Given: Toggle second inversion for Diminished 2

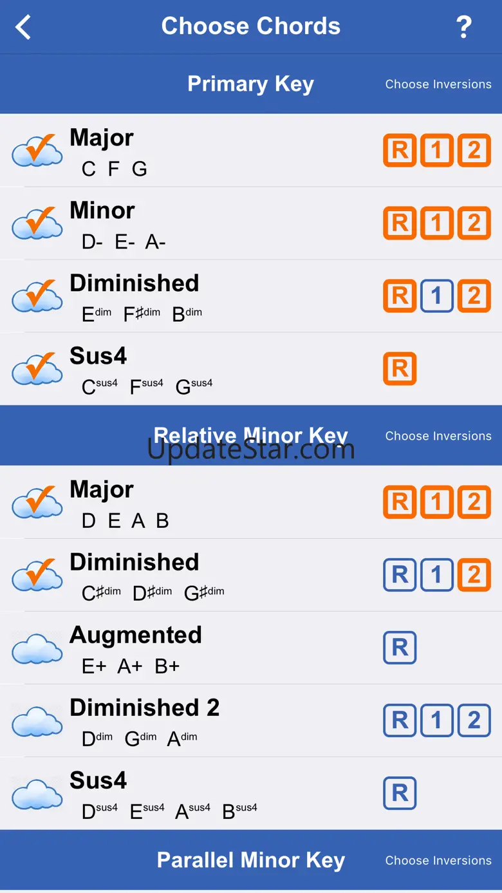Looking at the screenshot, I should [x=474, y=720].
